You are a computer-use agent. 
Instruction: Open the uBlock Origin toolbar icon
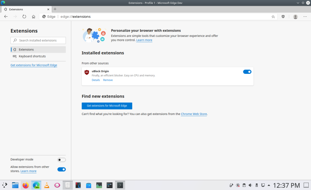(x=283, y=17)
